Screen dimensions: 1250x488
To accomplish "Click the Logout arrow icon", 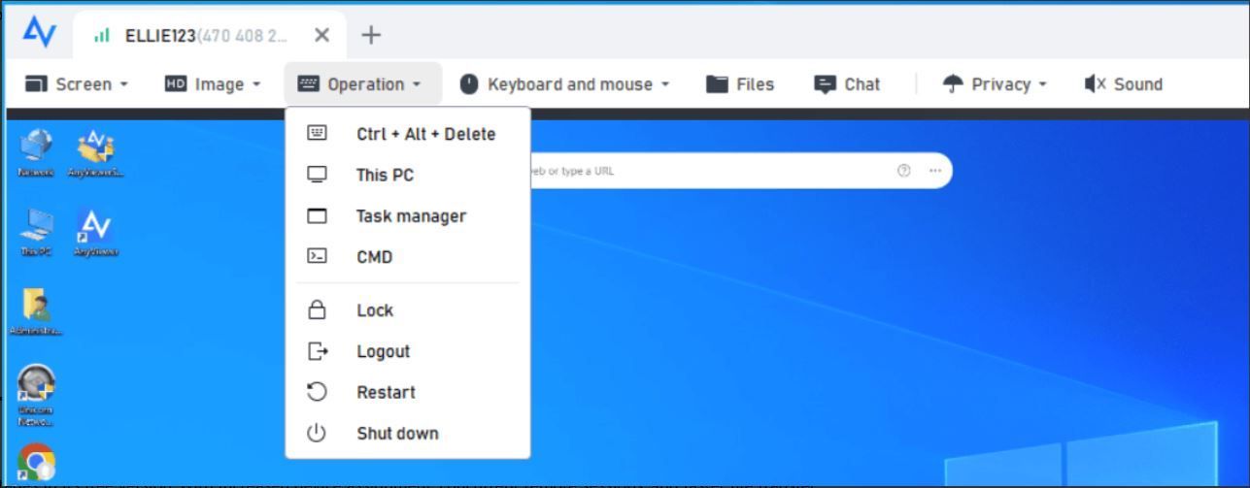I will coord(318,351).
